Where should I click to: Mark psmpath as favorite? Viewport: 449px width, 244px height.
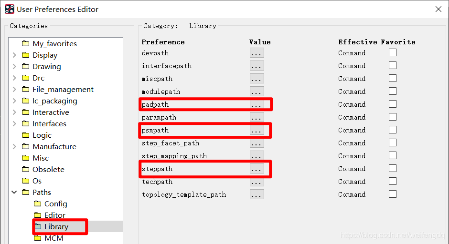(393, 130)
